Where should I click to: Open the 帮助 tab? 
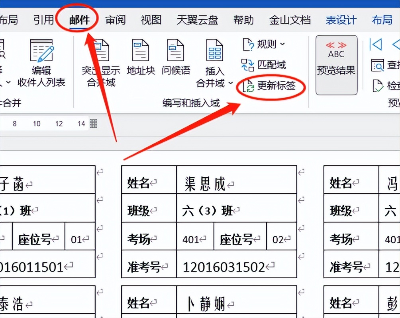pos(243,20)
